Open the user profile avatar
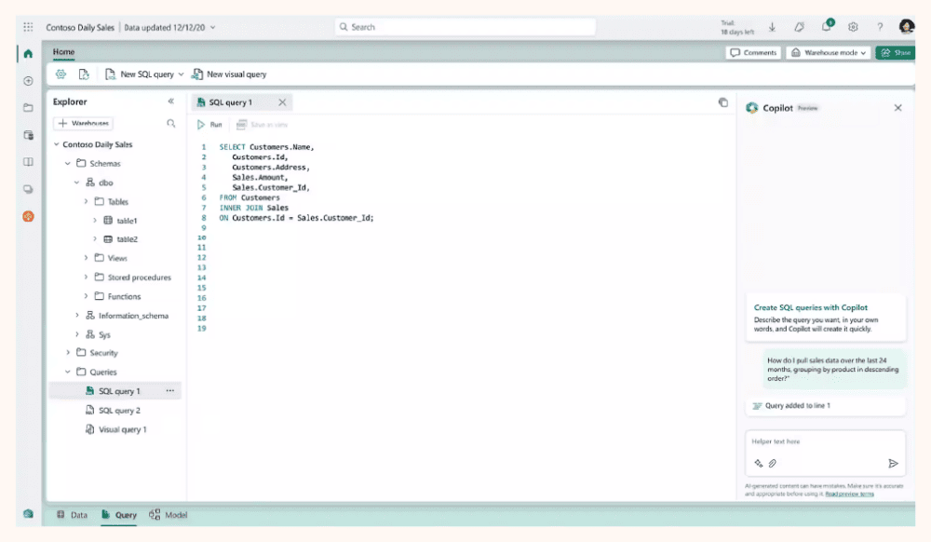Viewport: 931px width, 542px height. 906,26
